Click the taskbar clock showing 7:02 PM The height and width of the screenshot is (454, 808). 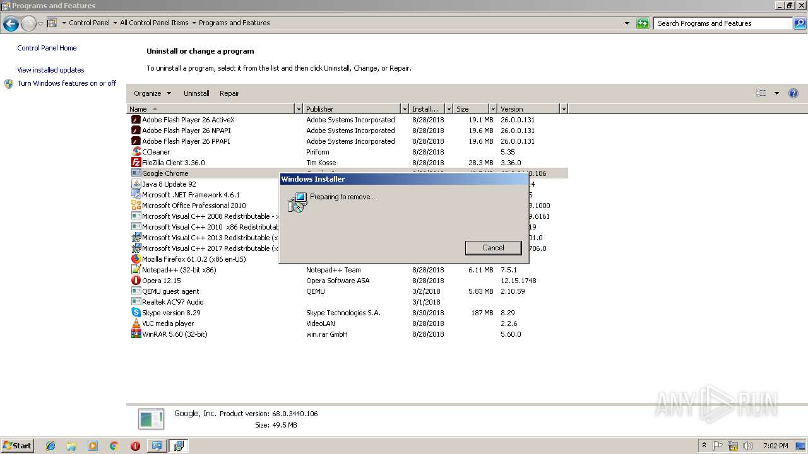[775, 446]
